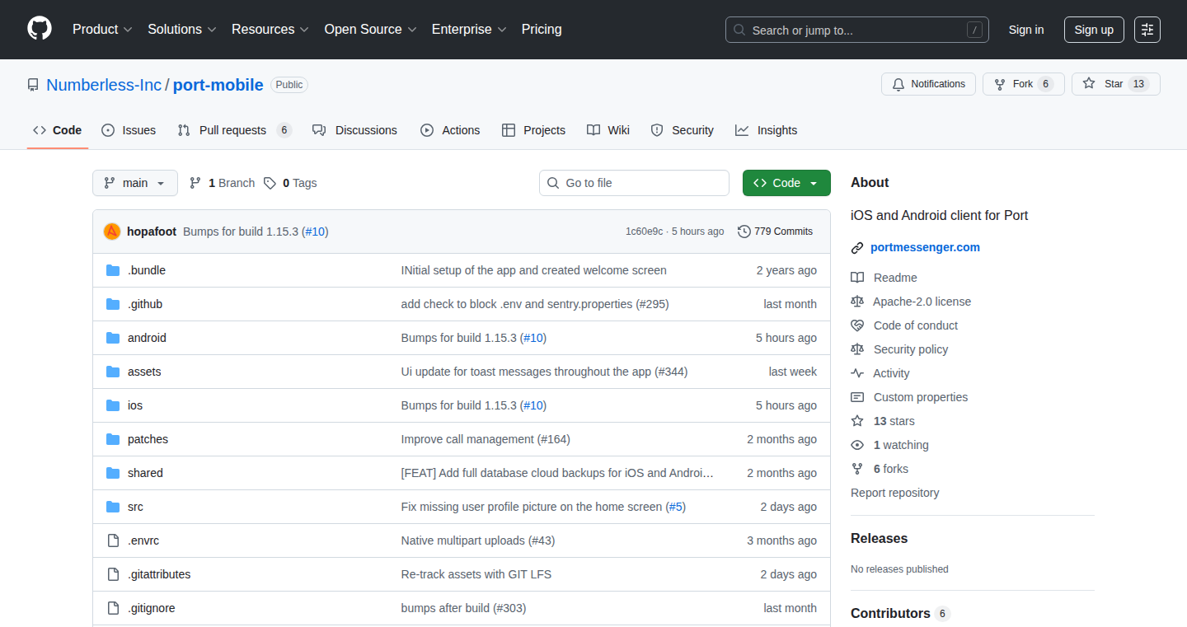Open the 1c60e9c commit hash
The image size is (1187, 627).
click(x=644, y=232)
